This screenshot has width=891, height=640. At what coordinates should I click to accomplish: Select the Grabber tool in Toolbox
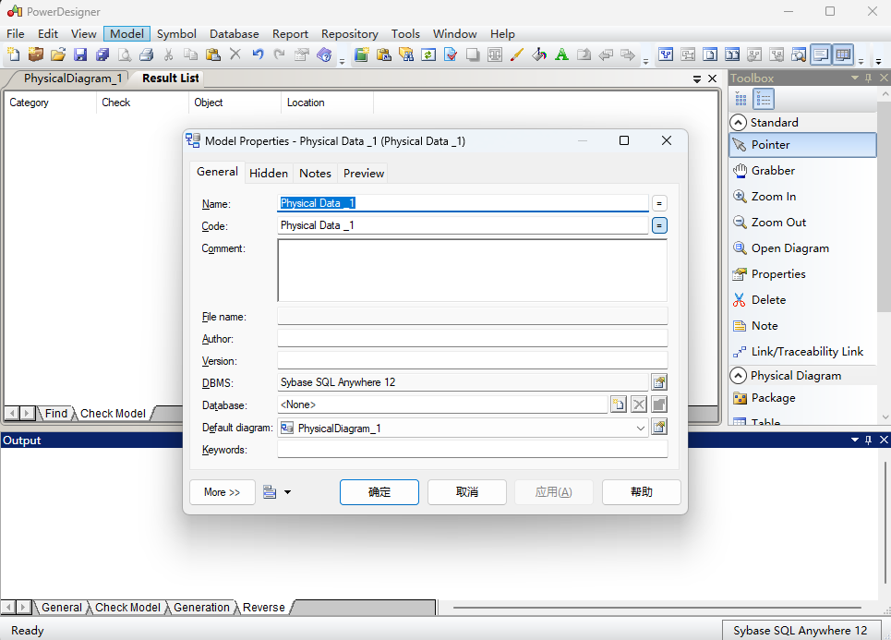[x=803, y=171]
